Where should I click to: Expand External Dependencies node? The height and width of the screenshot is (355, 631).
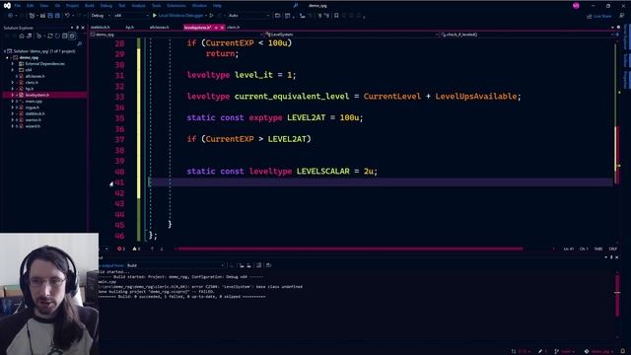point(13,63)
